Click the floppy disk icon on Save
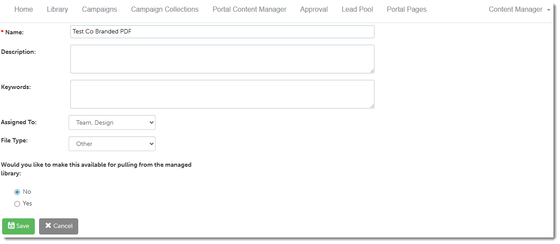The image size is (560, 244). [x=11, y=226]
